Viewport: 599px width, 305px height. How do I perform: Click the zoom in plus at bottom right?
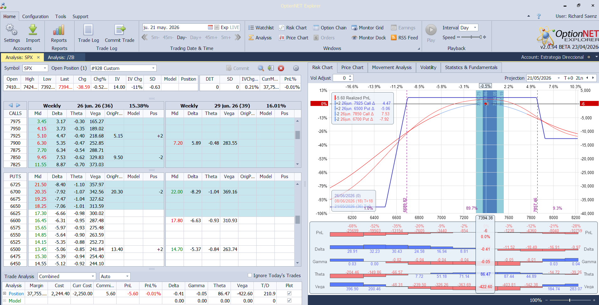594,300
